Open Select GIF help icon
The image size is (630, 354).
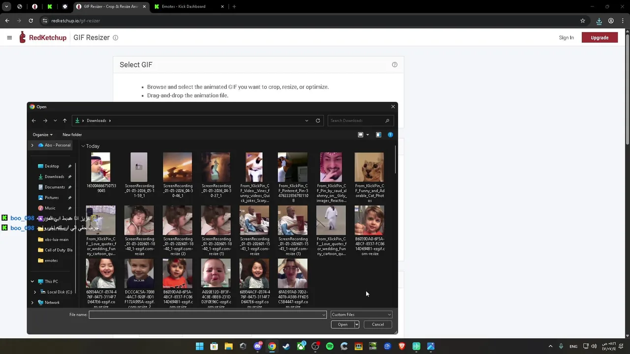point(395,64)
